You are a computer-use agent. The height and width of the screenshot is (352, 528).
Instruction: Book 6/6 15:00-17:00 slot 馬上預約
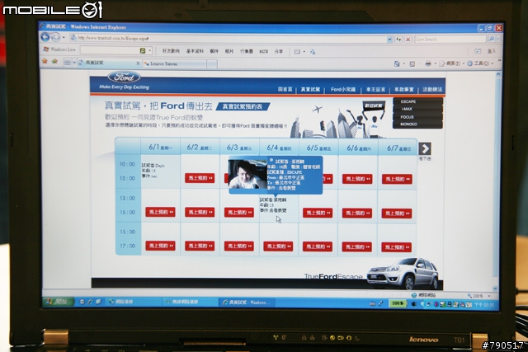357,247
